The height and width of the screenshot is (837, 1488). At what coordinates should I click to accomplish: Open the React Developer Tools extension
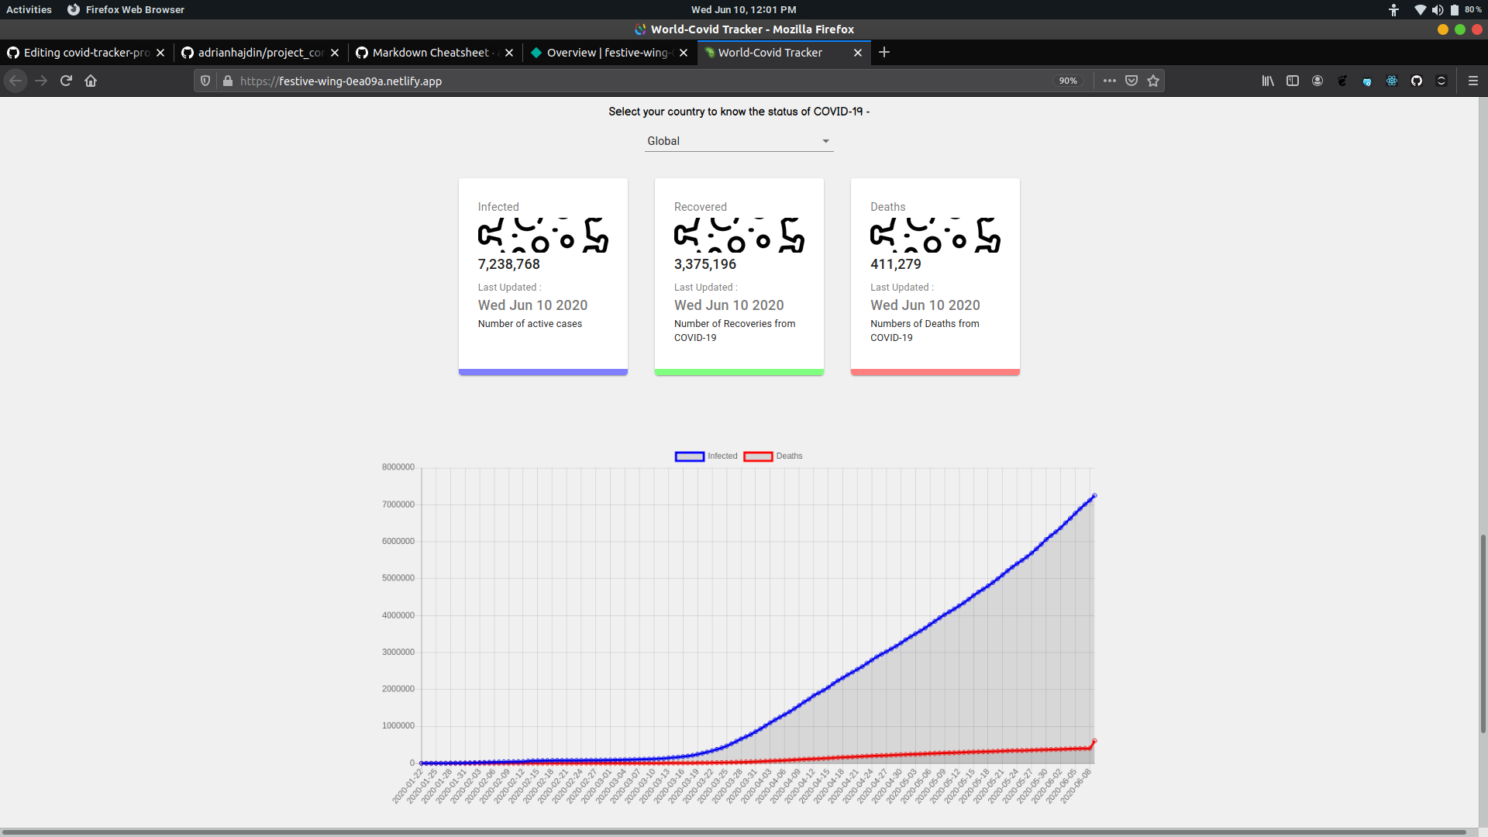[x=1392, y=81]
